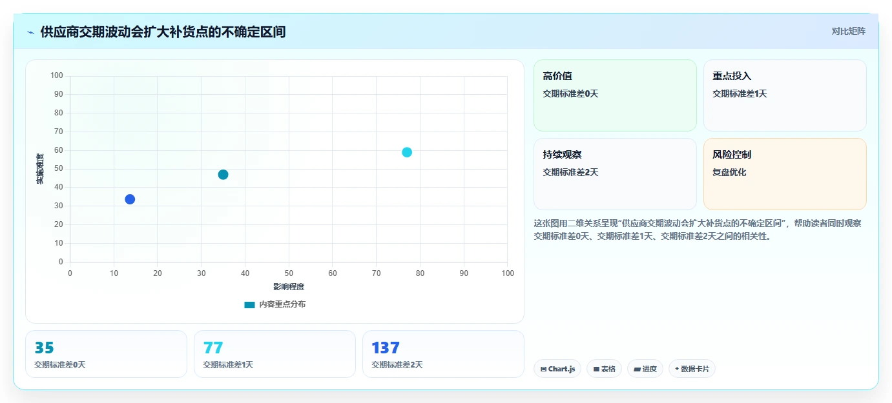Click the 实施难度 y-axis title
This screenshot has width=892, height=403.
pos(40,169)
